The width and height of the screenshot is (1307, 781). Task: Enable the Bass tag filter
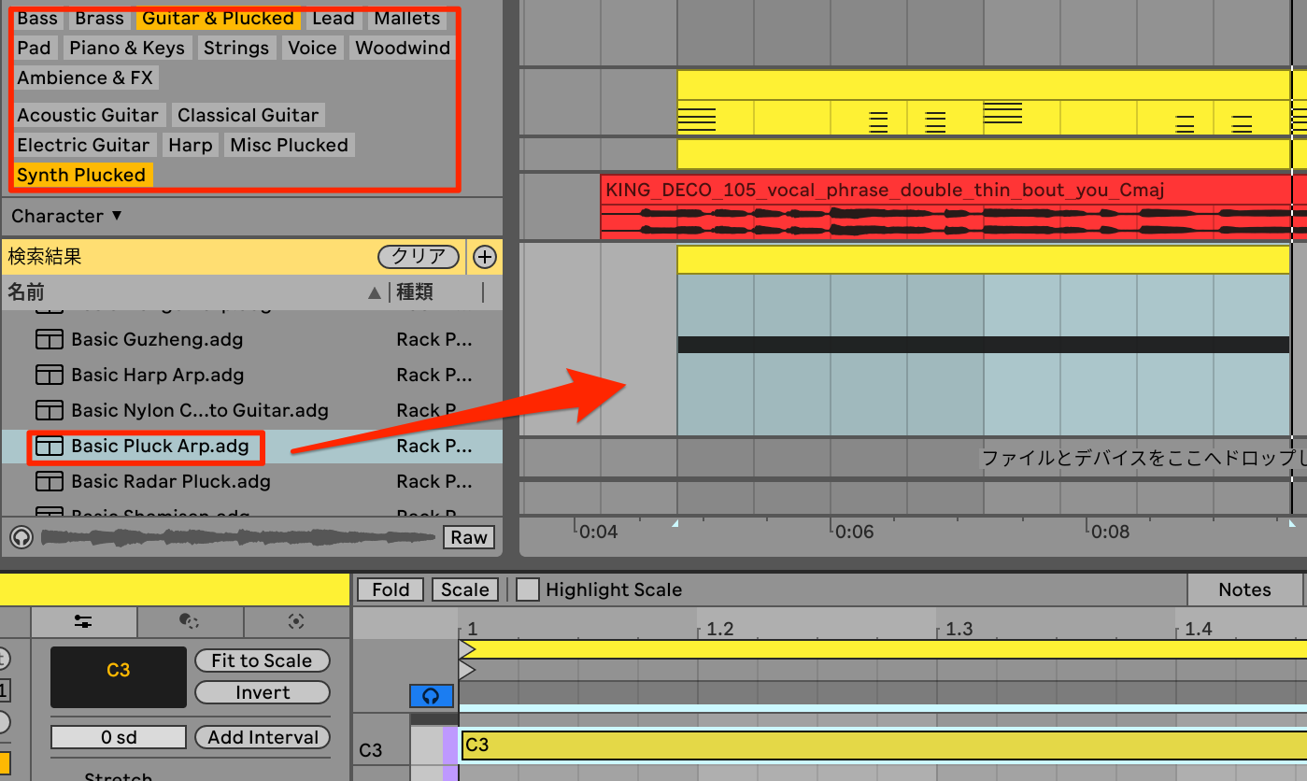click(37, 18)
